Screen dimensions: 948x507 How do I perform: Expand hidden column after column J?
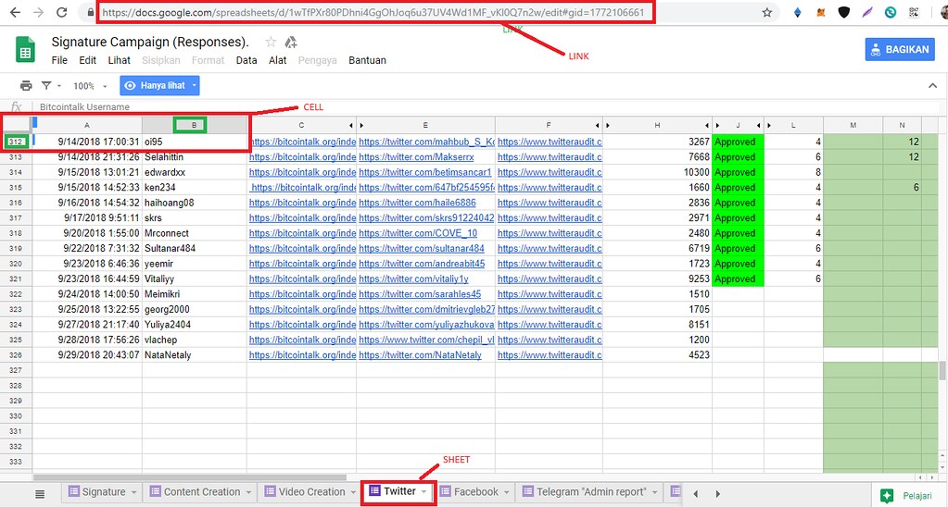759,126
